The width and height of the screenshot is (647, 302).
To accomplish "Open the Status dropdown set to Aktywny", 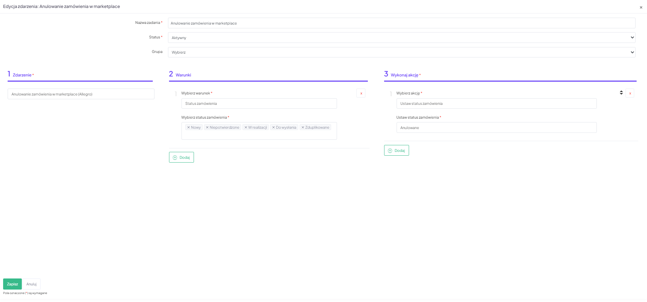I will (401, 38).
